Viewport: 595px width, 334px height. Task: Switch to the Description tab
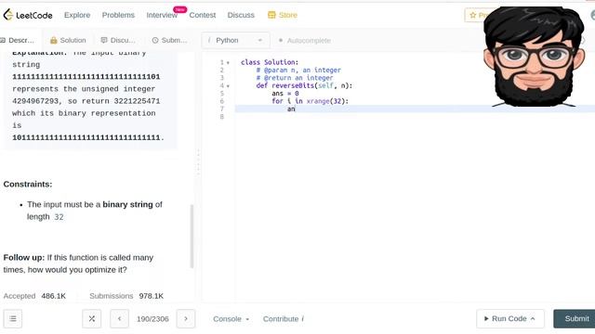point(18,40)
